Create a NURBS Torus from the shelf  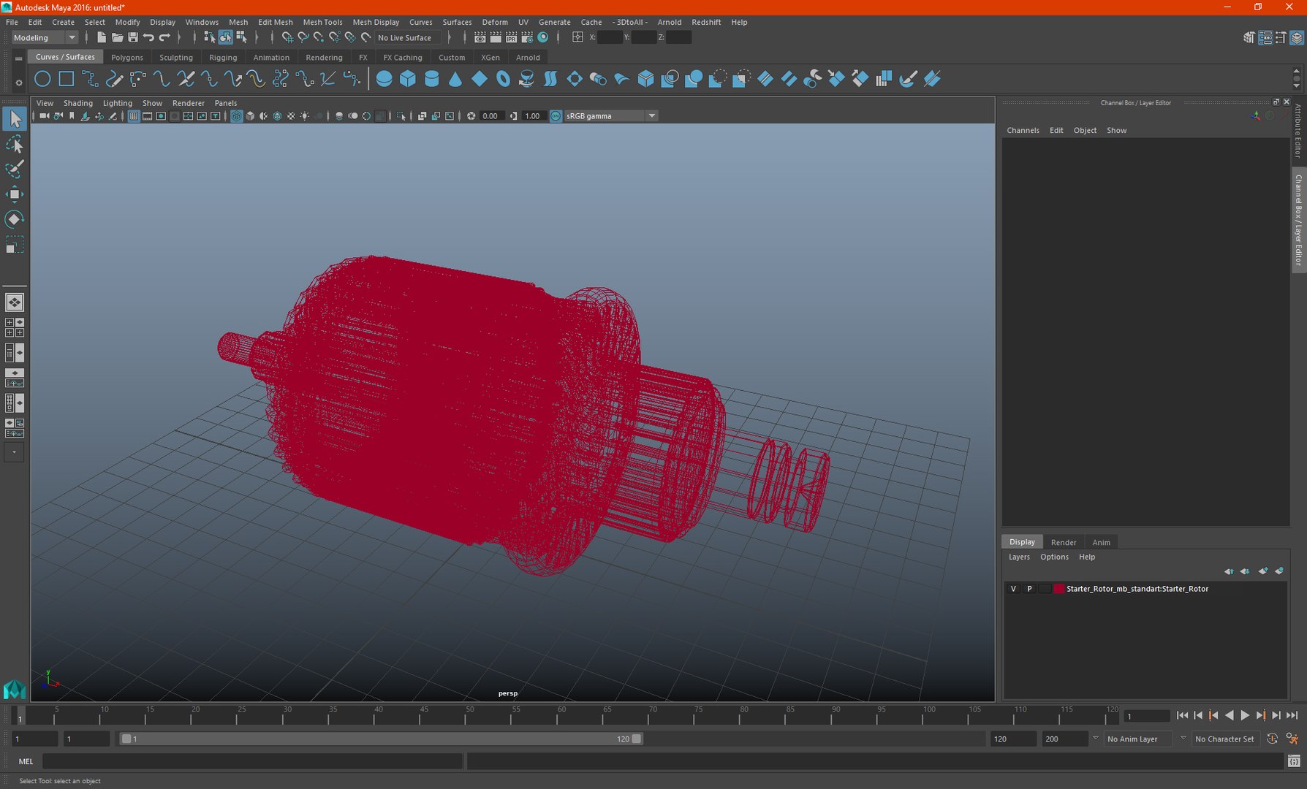(x=503, y=79)
